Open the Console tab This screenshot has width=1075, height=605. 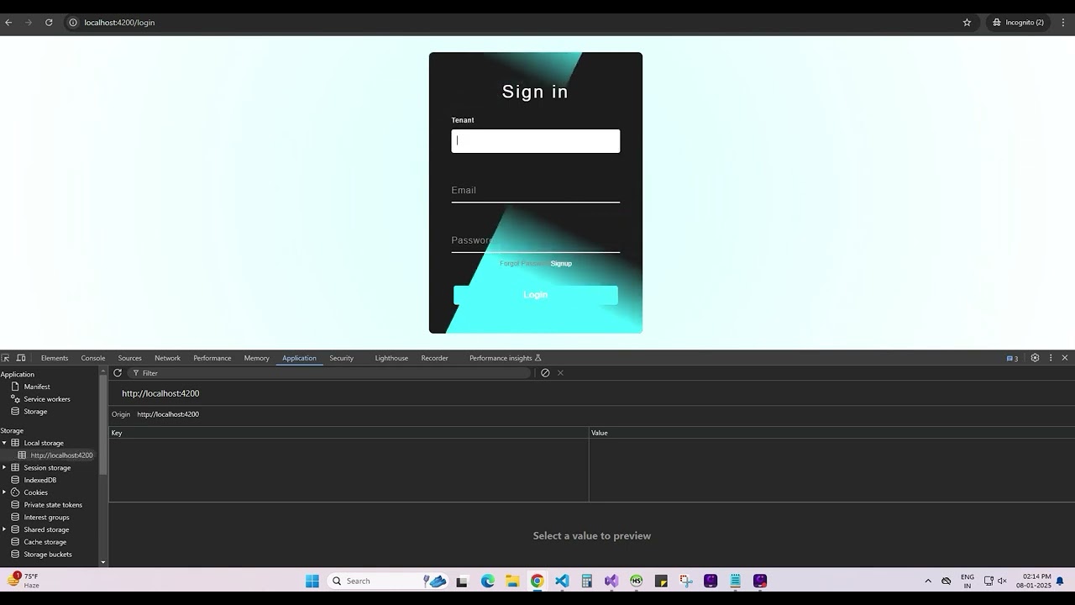[93, 358]
